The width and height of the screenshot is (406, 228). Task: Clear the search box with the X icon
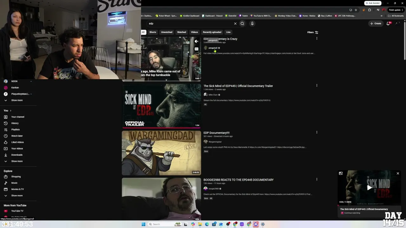pos(235,23)
